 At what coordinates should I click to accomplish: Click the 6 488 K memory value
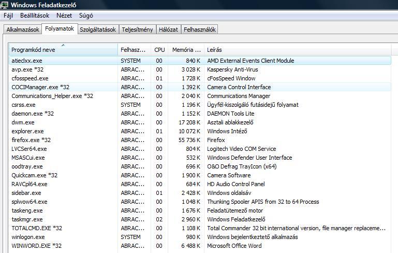pos(190,246)
